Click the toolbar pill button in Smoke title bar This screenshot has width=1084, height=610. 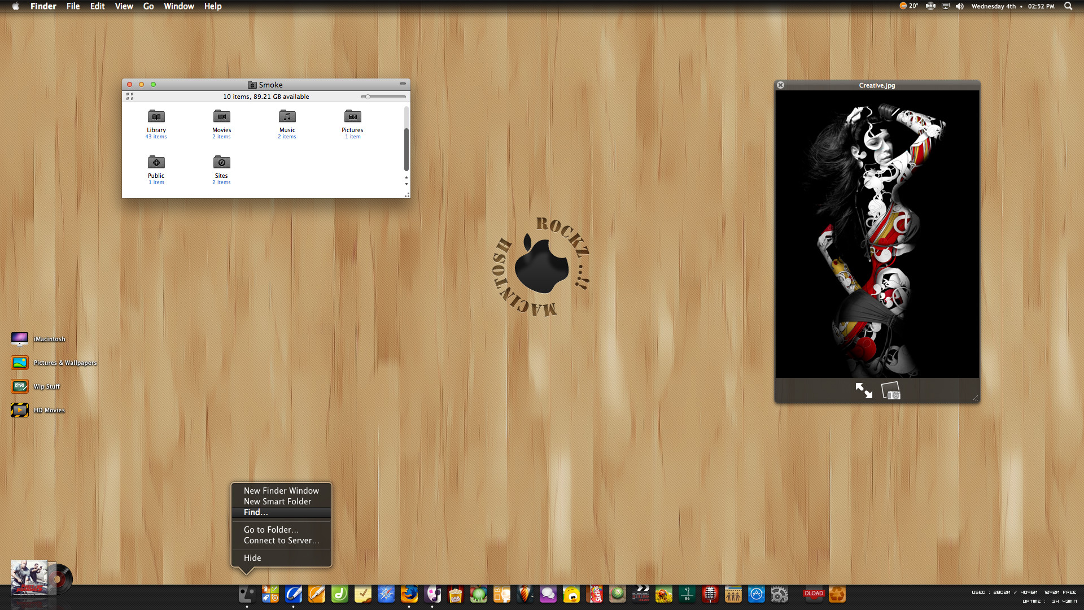pyautogui.click(x=403, y=84)
